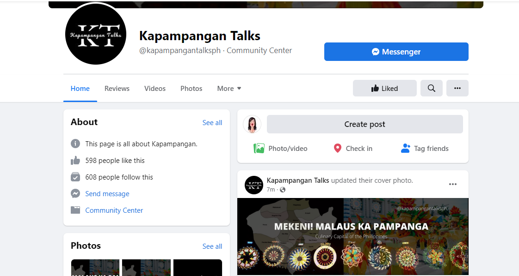
Task: Click the public globe privacy icon
Action: (283, 190)
